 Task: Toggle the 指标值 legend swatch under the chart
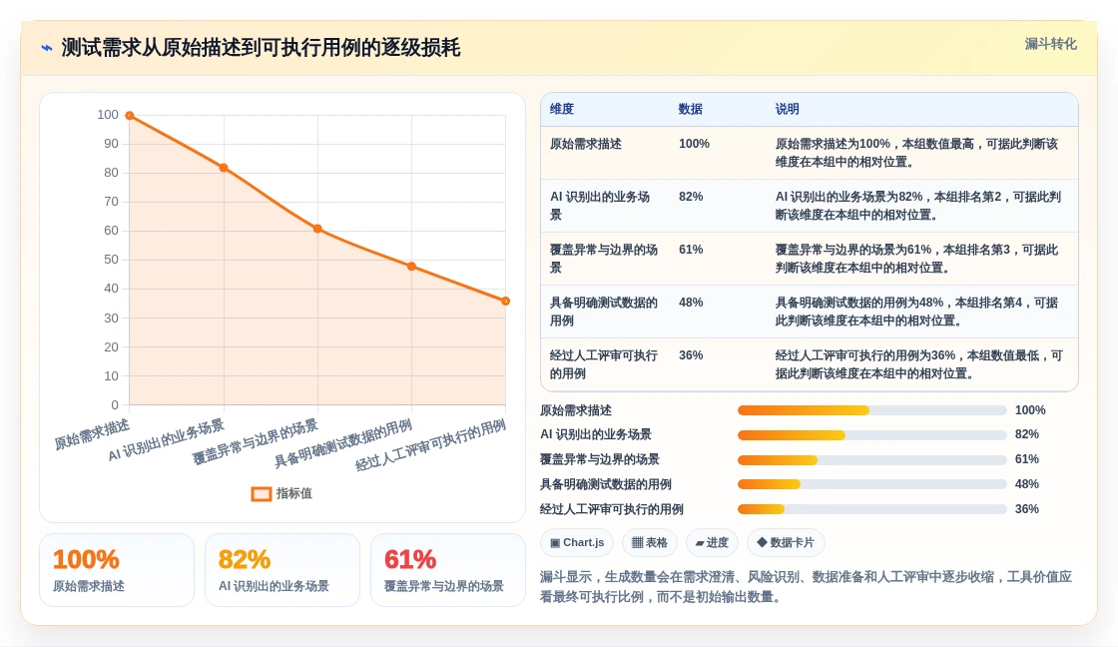(262, 493)
